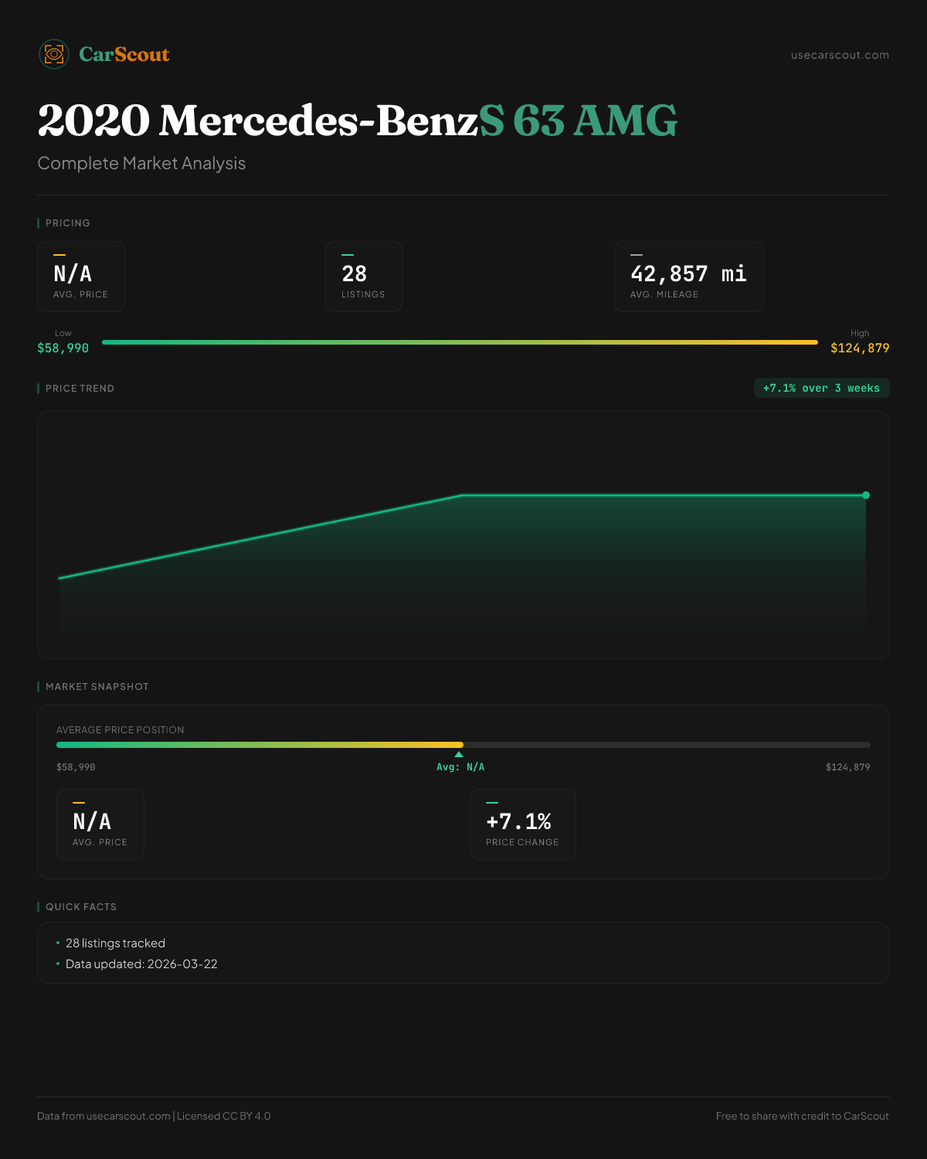
Task: Select the 28 Listings stat card
Action: point(363,277)
